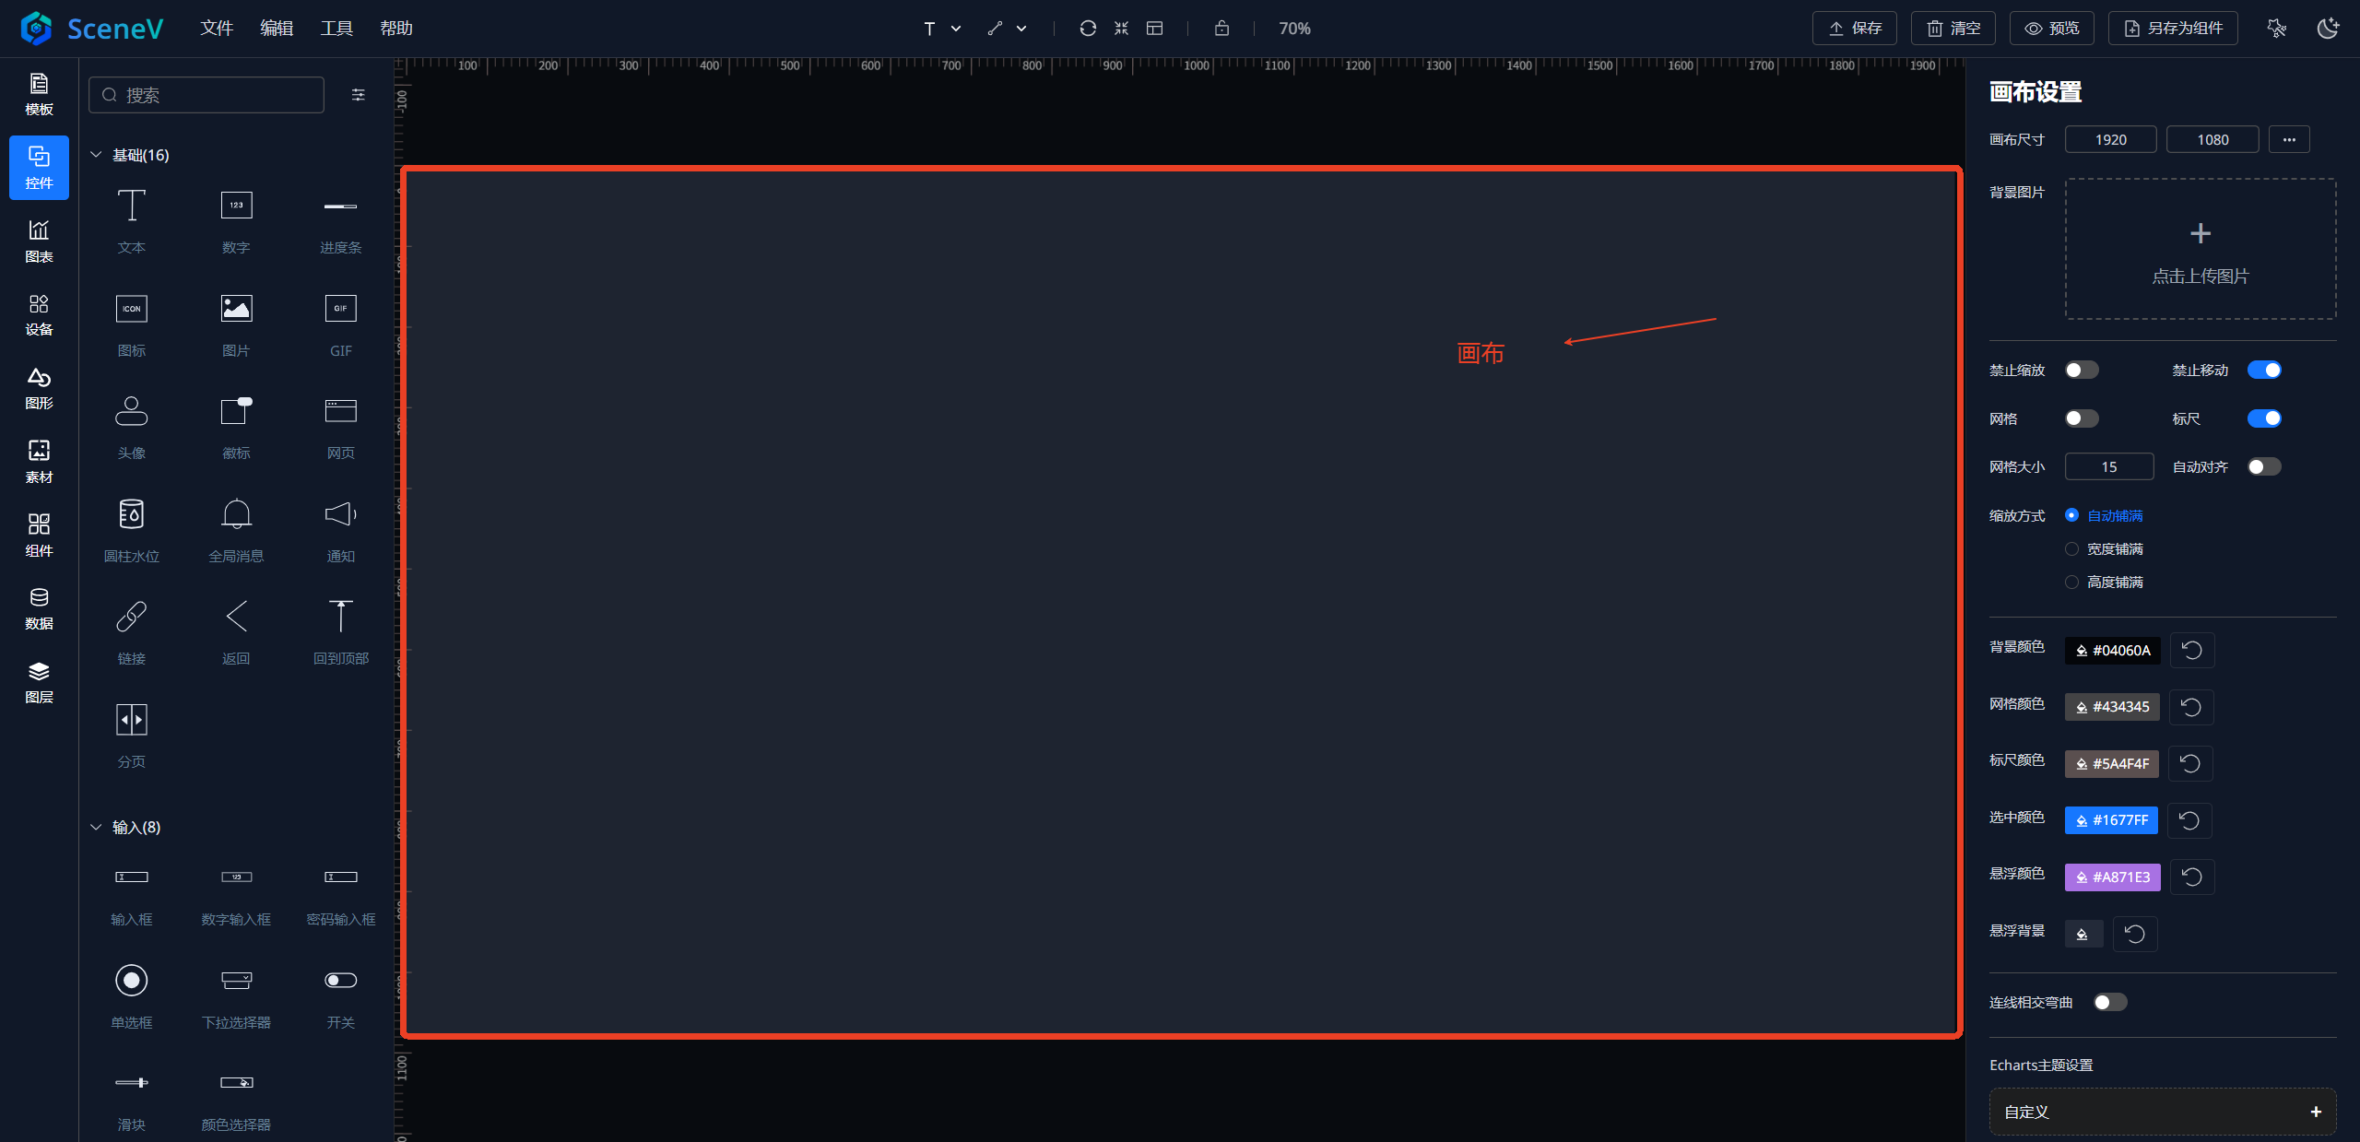The image size is (2360, 1142).
Task: Switch theme with the moon icon
Action: (2328, 29)
